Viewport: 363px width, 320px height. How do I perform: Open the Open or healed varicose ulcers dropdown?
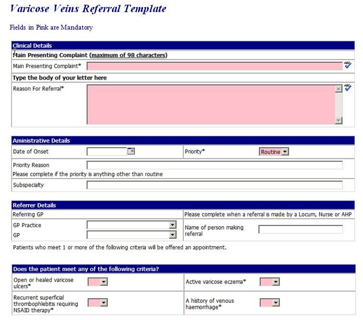tap(98, 282)
